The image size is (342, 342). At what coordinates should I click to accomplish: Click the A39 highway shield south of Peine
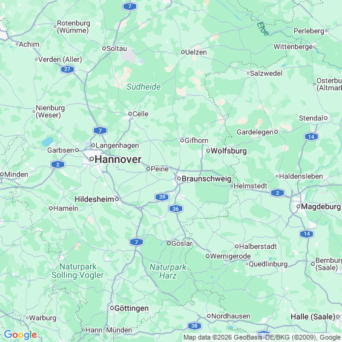point(162,197)
